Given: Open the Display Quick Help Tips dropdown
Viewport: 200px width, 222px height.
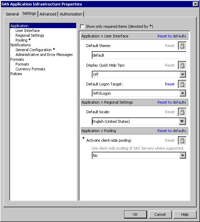Looking at the screenshot, I should click(183, 74).
